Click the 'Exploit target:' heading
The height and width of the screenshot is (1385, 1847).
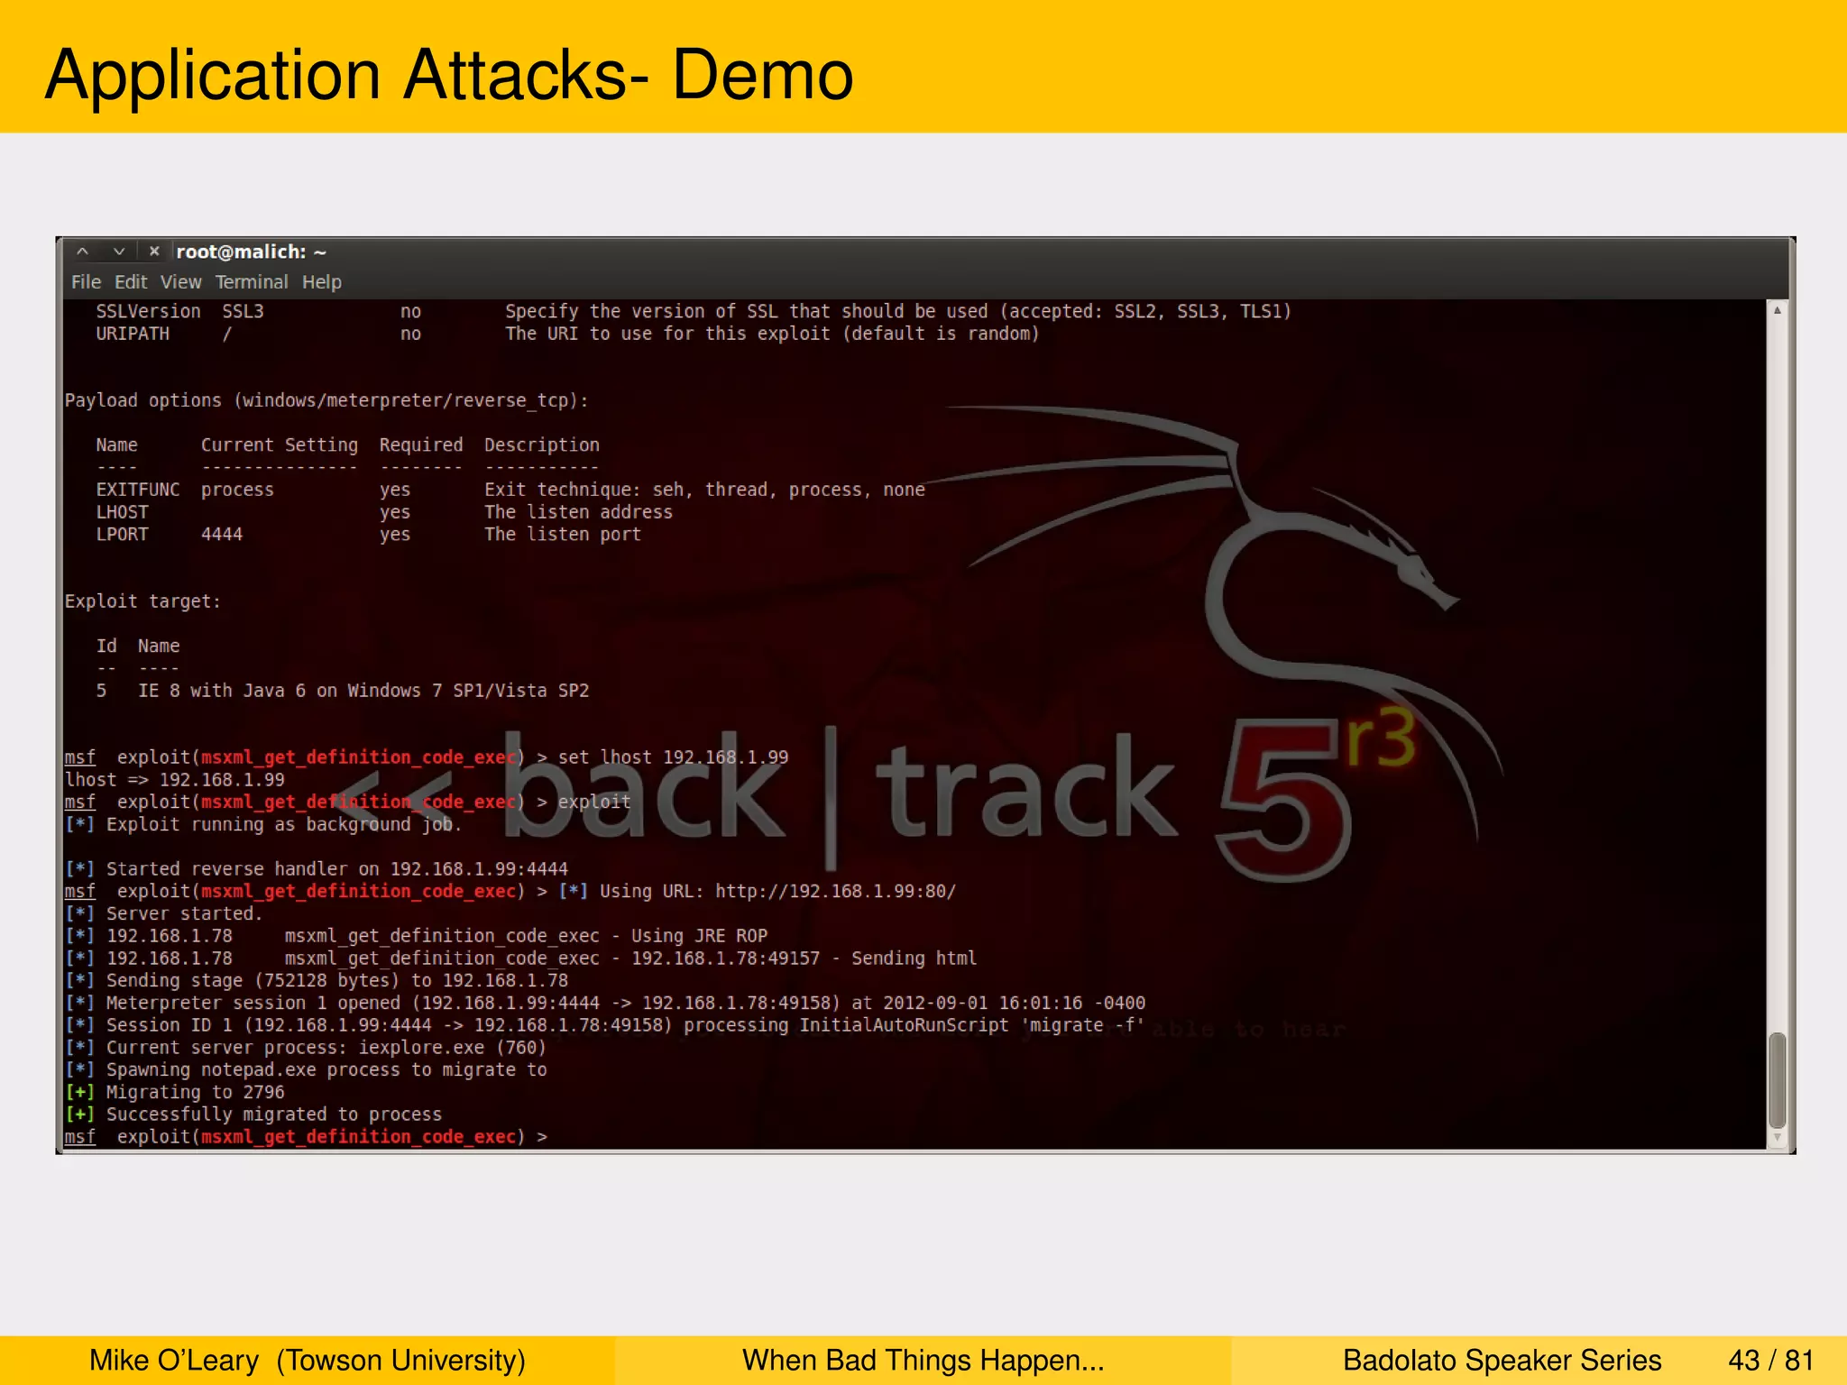click(x=142, y=601)
